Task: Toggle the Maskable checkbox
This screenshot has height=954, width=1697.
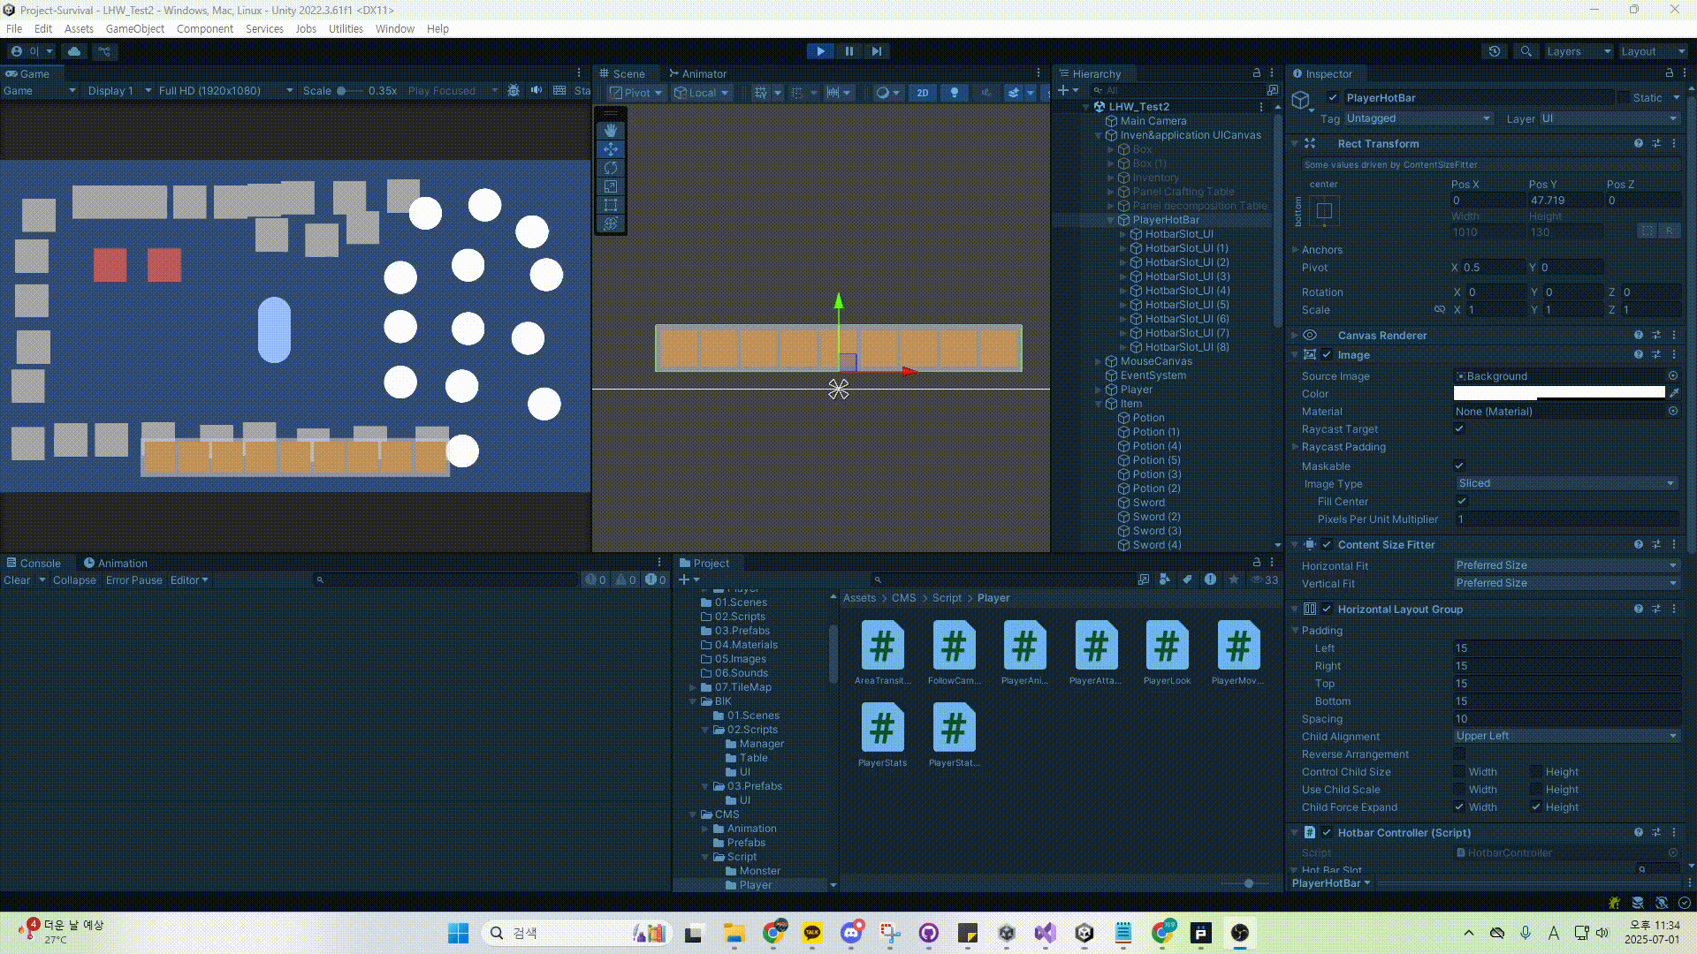Action: click(1459, 466)
